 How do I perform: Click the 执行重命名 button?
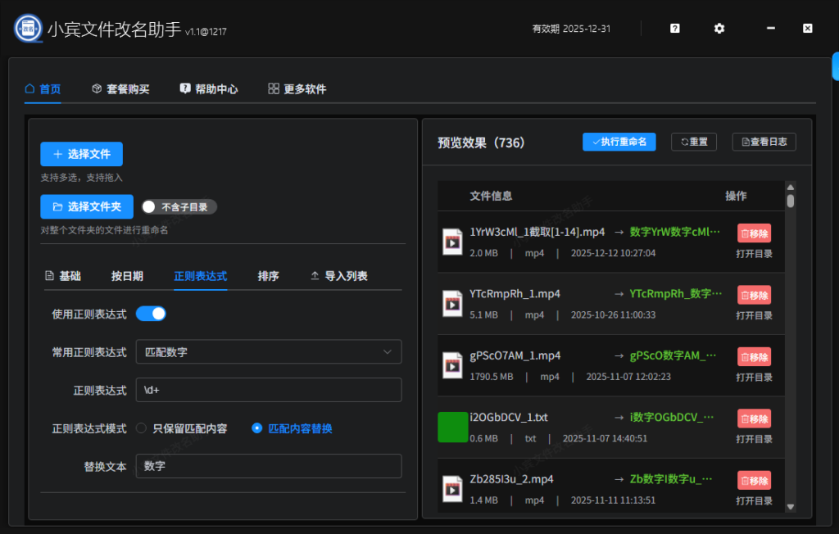click(x=619, y=141)
